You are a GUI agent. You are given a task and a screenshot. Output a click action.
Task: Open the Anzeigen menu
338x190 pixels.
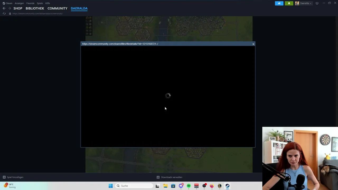click(x=19, y=3)
